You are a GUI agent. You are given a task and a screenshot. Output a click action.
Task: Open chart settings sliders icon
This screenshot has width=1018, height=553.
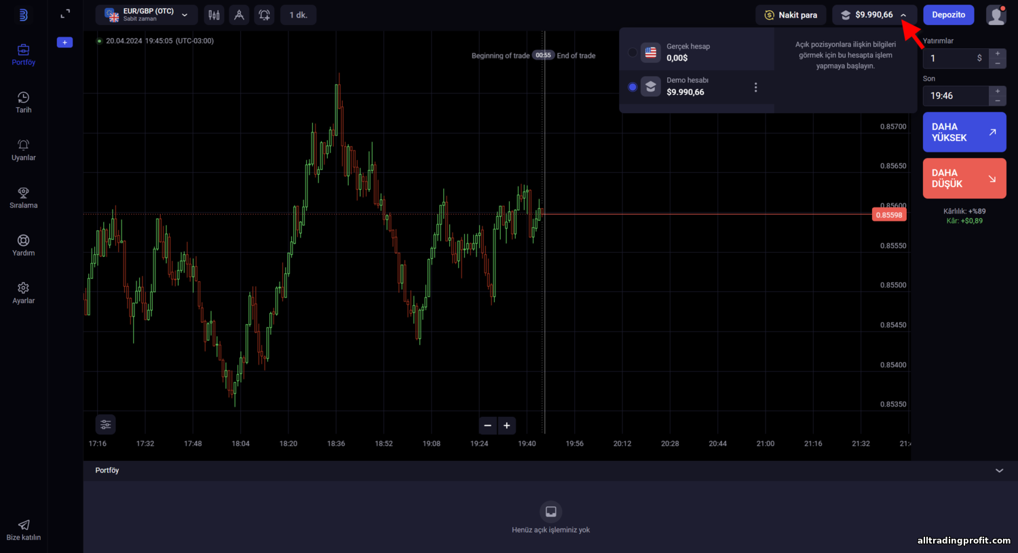click(106, 424)
